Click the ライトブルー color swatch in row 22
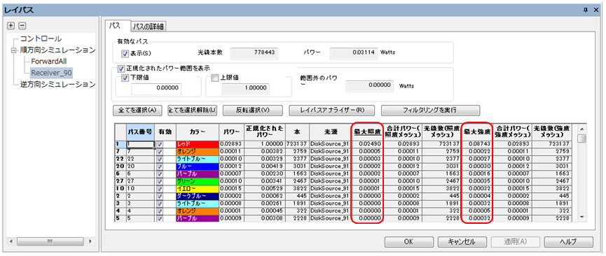Viewport: 606px width, 256px height. click(x=197, y=159)
